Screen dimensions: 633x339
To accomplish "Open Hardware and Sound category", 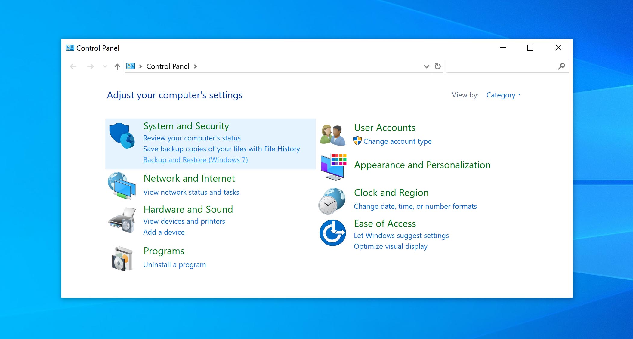I will pos(188,209).
